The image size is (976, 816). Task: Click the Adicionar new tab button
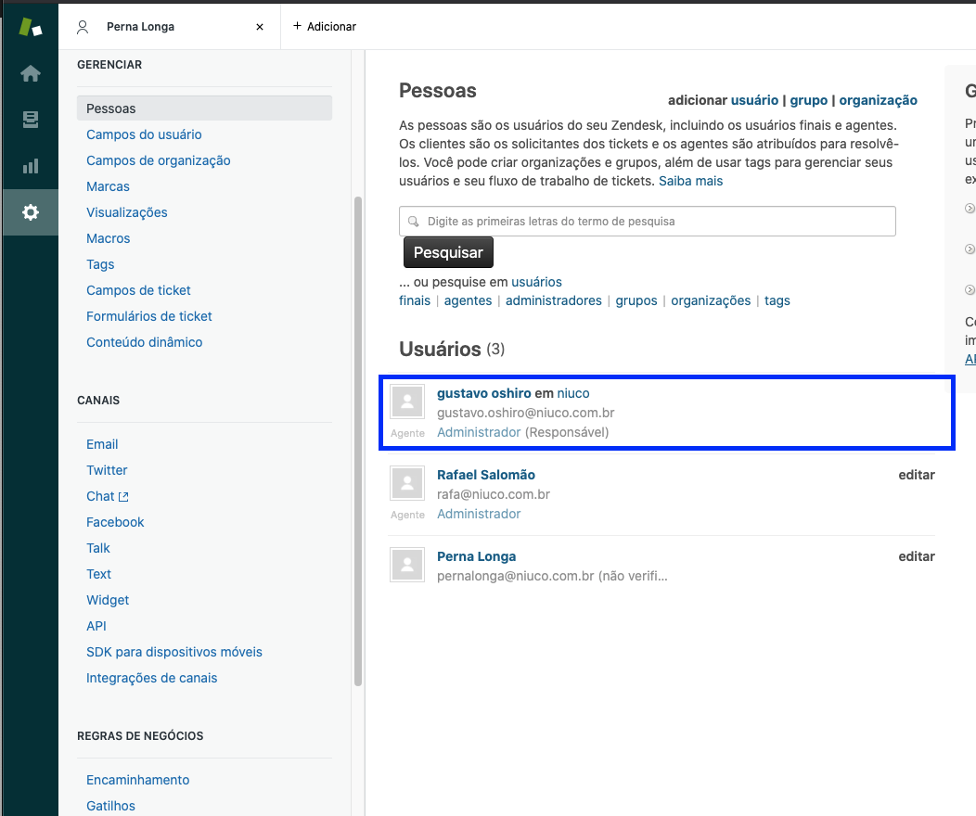tap(325, 26)
